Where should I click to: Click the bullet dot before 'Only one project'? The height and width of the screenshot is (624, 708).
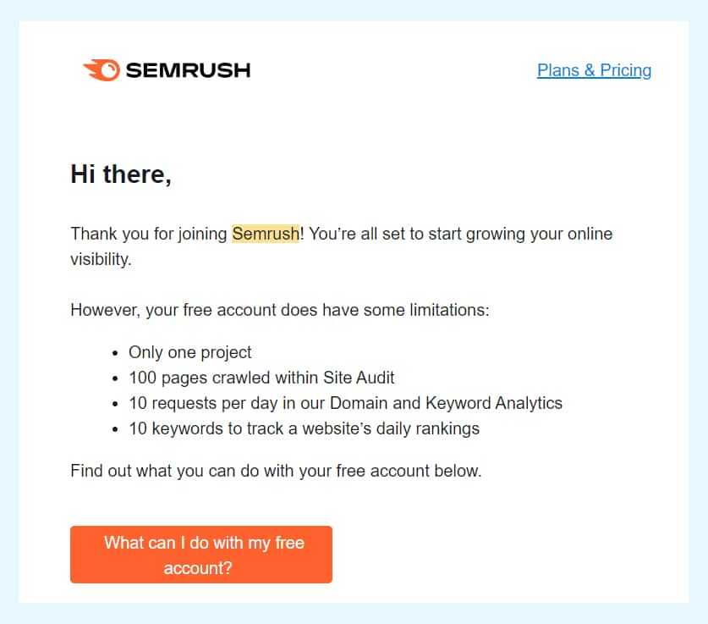[x=115, y=353]
